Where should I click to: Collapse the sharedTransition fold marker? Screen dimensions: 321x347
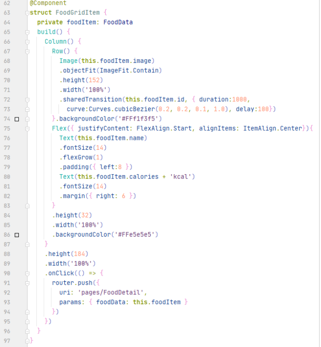[x=27, y=100]
